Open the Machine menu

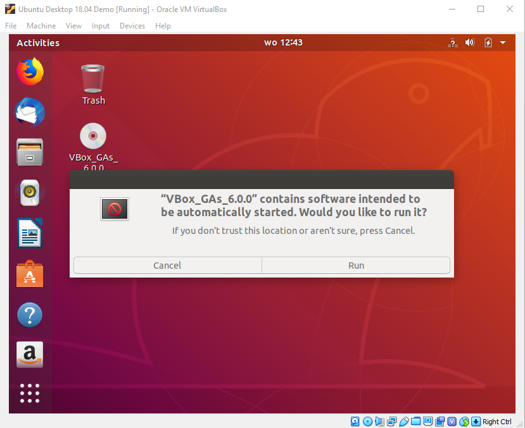click(x=41, y=26)
